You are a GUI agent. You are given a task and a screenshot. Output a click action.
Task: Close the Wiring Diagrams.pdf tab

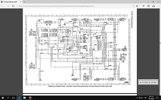pos(21,2)
